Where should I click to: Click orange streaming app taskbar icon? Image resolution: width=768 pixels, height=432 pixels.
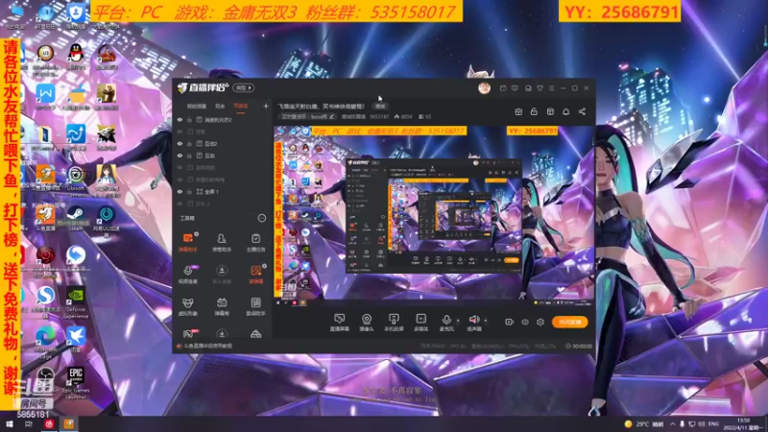(68, 423)
